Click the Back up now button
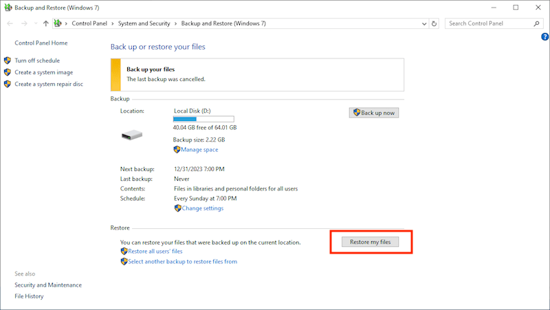This screenshot has height=310, width=550. click(373, 113)
